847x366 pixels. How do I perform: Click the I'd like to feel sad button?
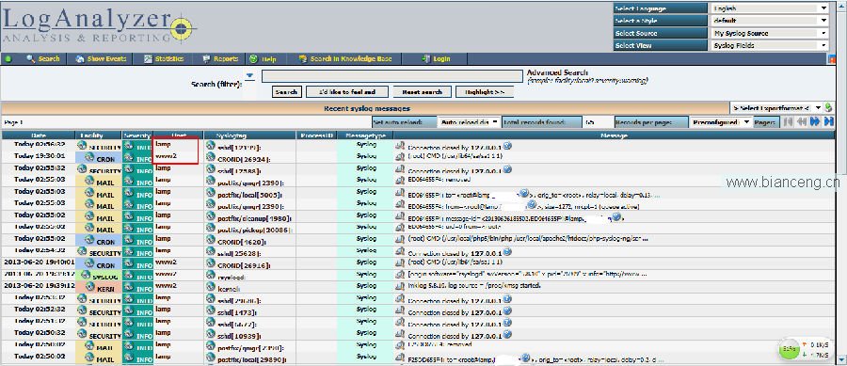[x=346, y=92]
